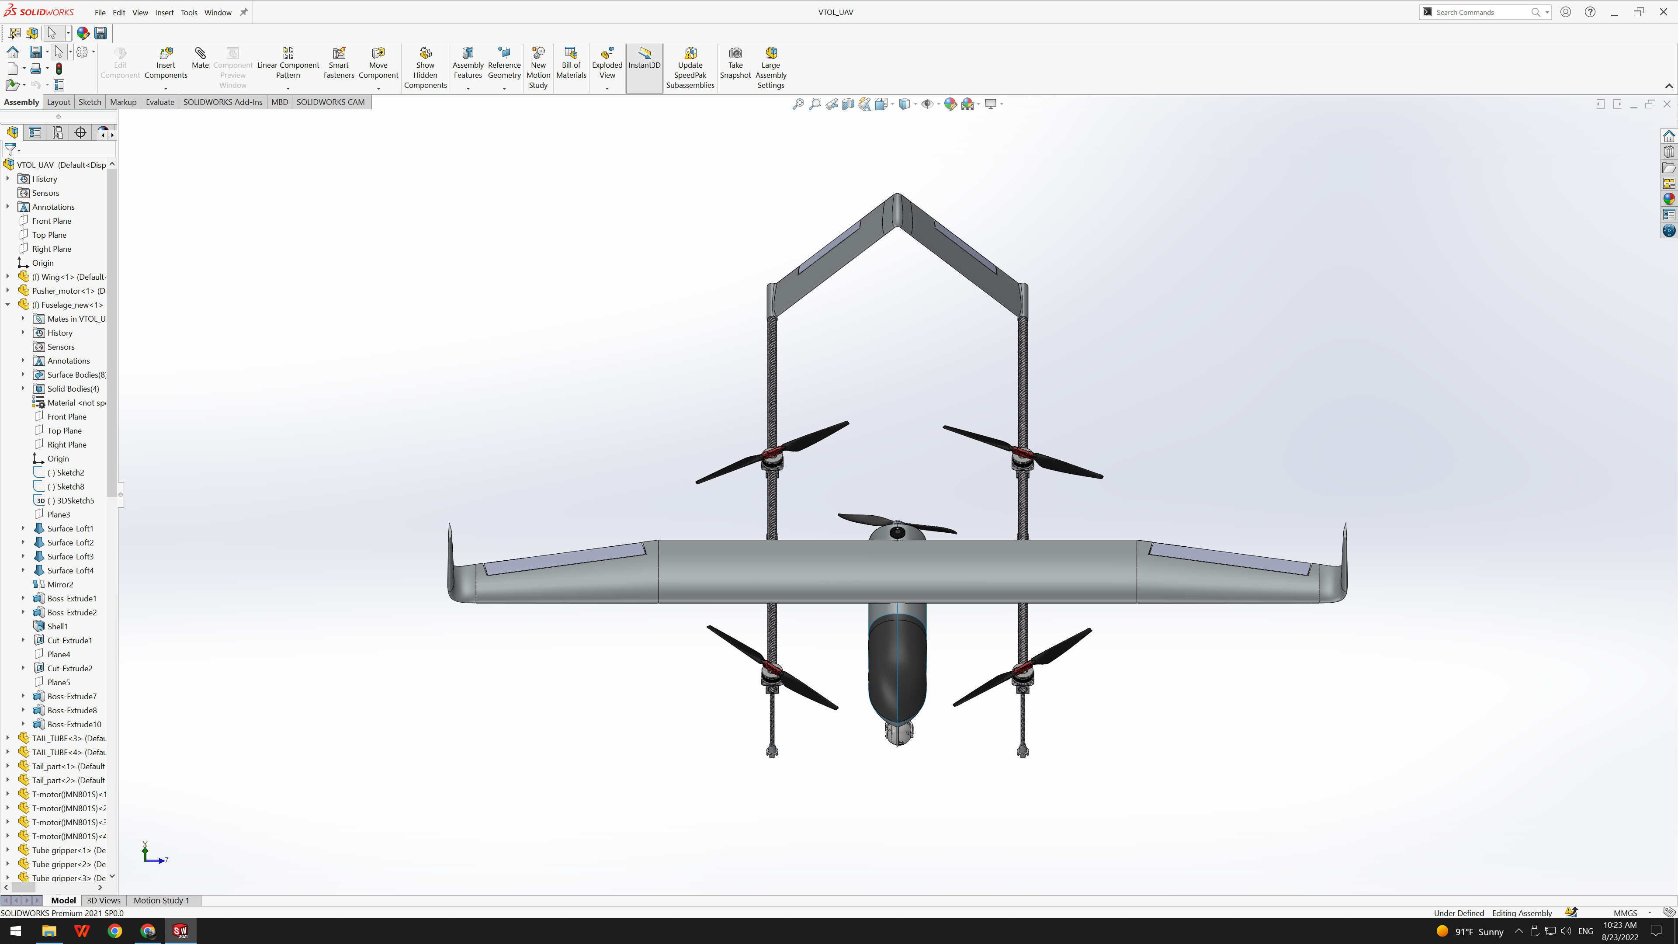
Task: Click the Rebuild traffic light icon
Action: click(59, 69)
